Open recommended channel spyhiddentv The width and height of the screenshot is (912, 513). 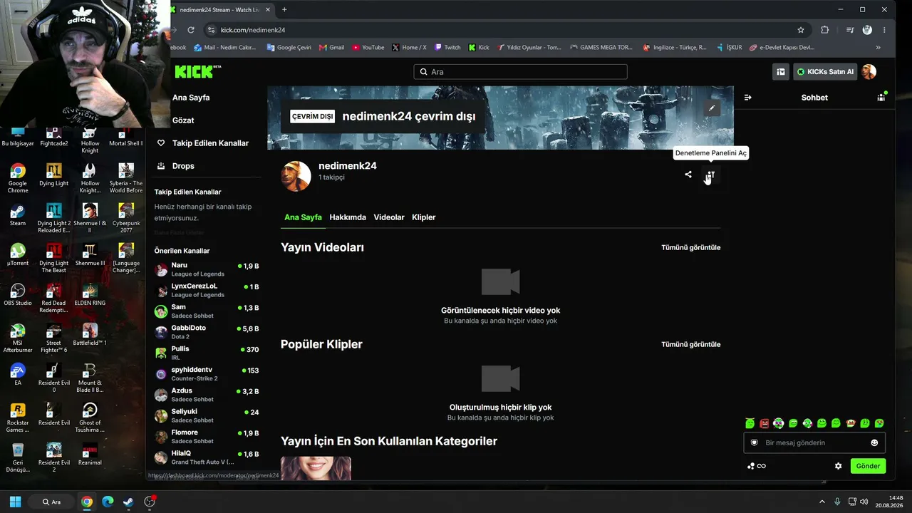(207, 374)
